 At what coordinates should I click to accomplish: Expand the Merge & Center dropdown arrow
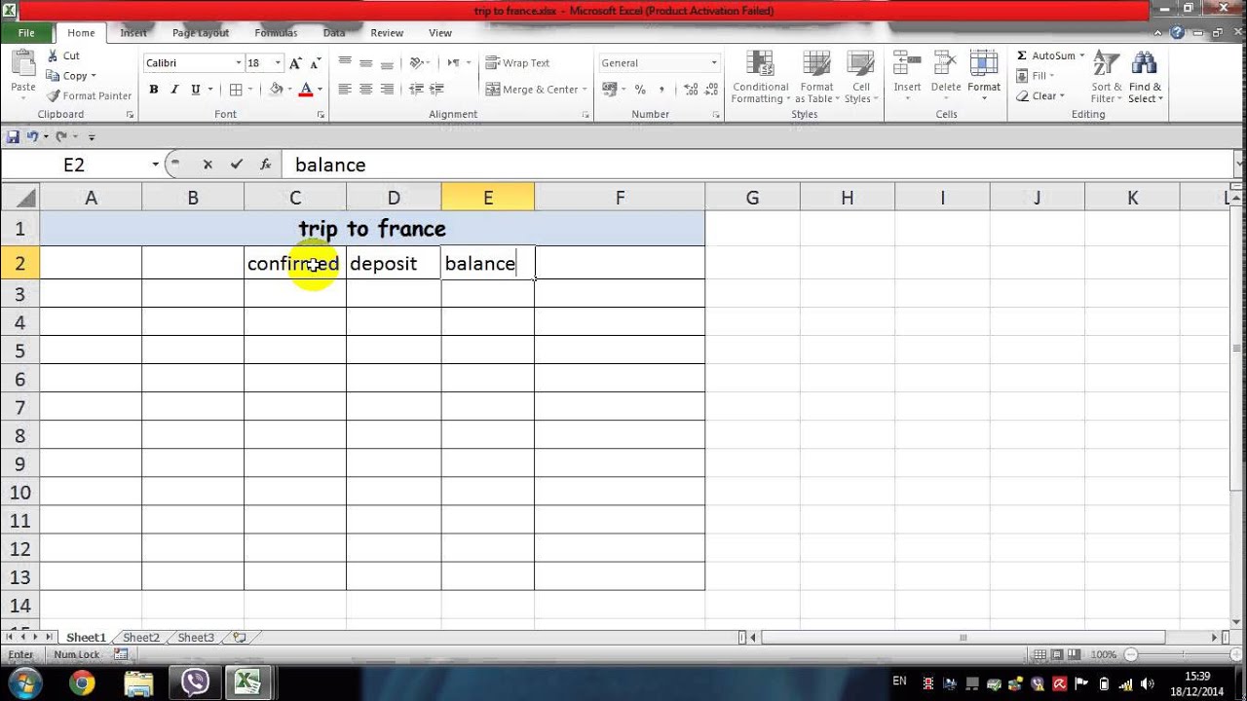click(x=585, y=90)
